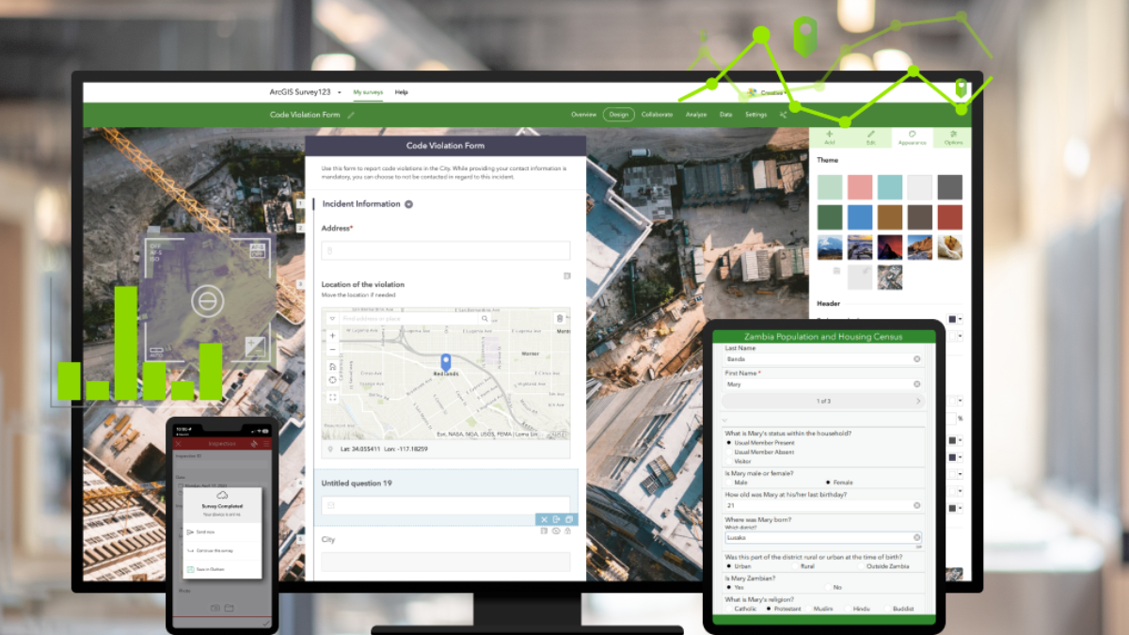Zoom out on the map

(332, 349)
